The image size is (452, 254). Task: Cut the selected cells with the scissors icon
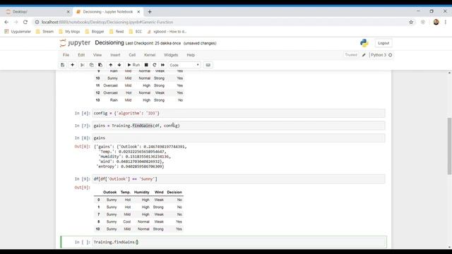click(83, 65)
